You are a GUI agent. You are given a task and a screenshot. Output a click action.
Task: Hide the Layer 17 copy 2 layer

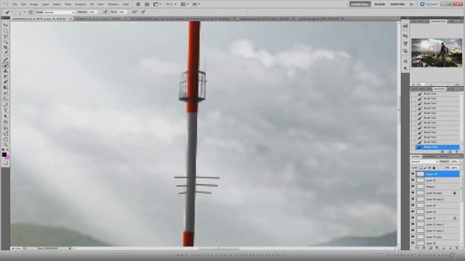[413, 231]
